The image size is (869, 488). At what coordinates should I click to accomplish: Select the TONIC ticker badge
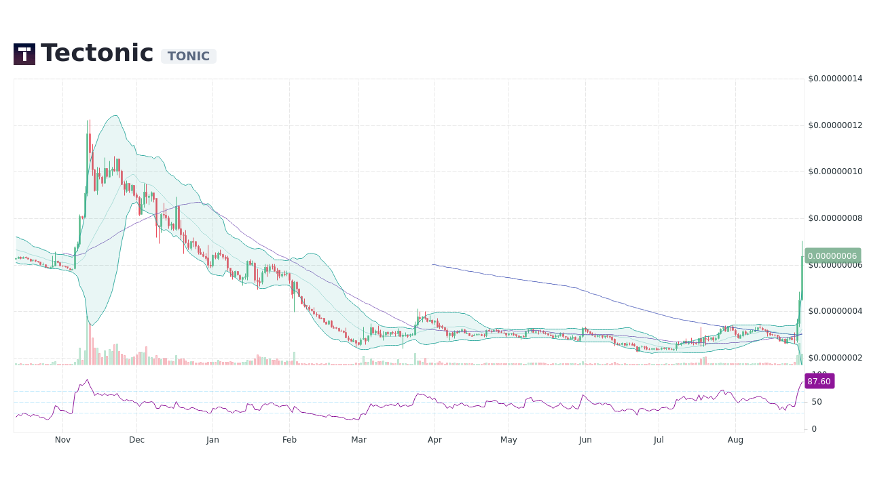point(188,56)
